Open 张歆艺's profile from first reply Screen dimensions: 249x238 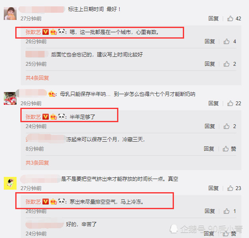pyautogui.click(x=33, y=32)
